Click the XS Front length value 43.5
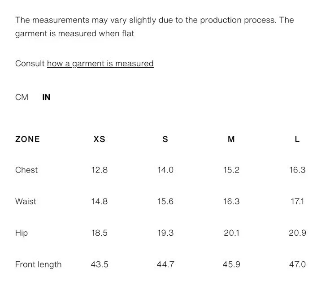This screenshot has height=285, width=330. pyautogui.click(x=100, y=264)
